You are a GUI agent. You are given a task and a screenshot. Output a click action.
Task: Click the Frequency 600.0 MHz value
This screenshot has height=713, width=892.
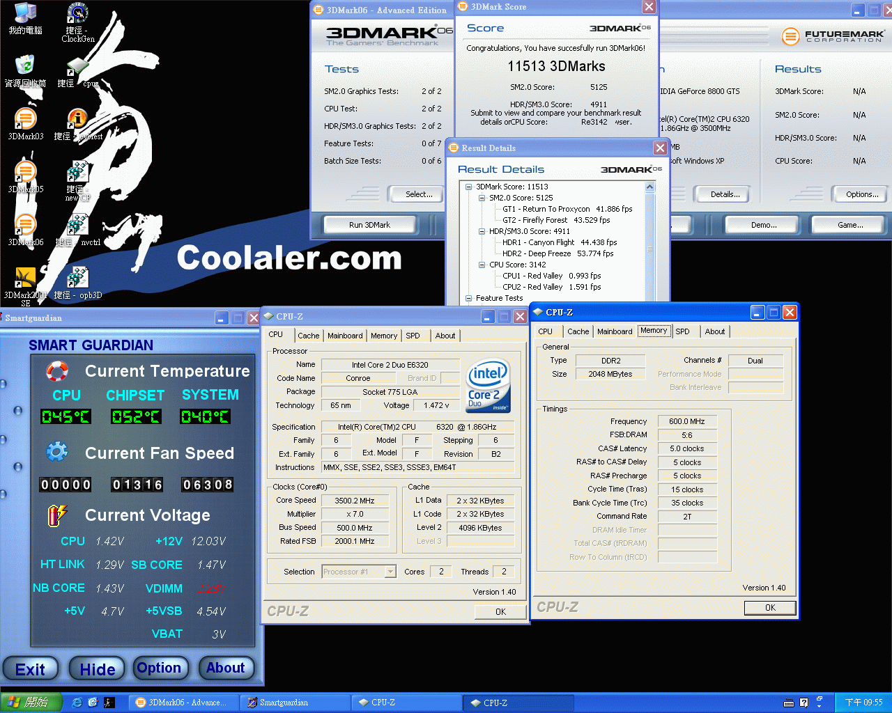click(x=686, y=421)
